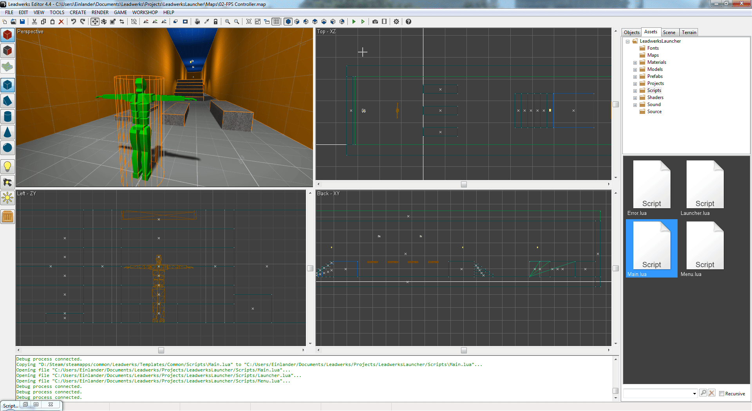The width and height of the screenshot is (752, 411).
Task: Enable the Recursive checkbox
Action: tap(721, 394)
